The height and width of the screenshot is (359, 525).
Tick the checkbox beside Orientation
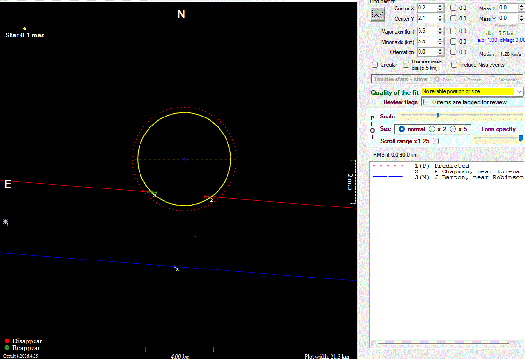click(x=454, y=52)
